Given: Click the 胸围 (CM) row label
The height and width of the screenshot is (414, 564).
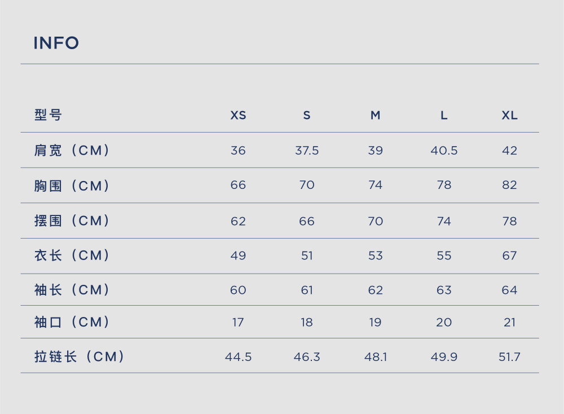Looking at the screenshot, I should tap(72, 186).
